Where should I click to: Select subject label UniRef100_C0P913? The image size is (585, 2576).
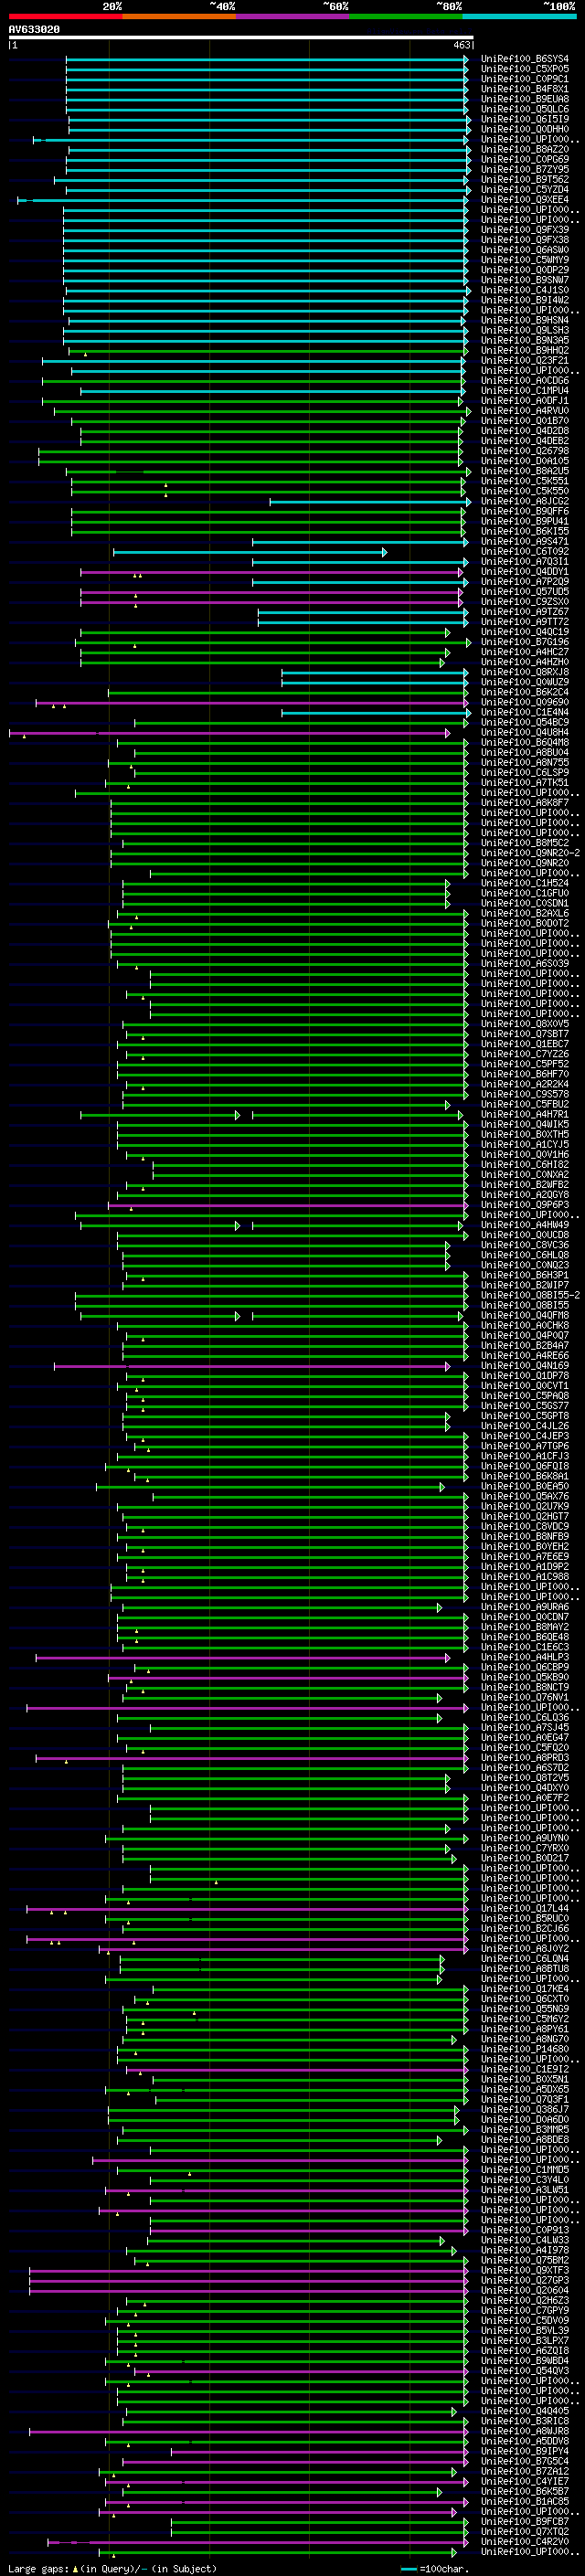point(524,2230)
